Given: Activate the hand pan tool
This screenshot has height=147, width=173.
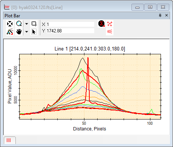Looking at the screenshot, I should (19, 32).
